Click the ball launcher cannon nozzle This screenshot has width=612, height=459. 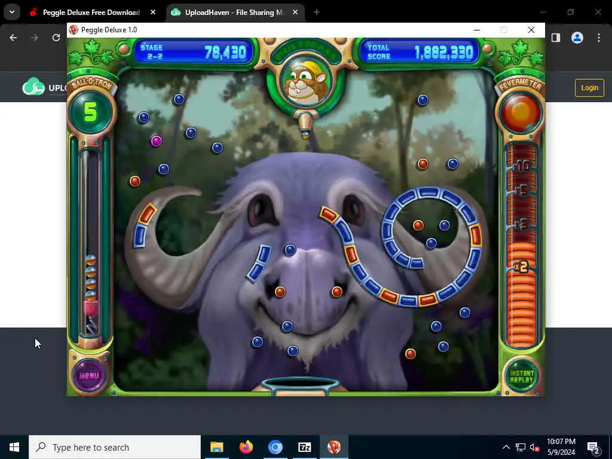click(x=305, y=125)
